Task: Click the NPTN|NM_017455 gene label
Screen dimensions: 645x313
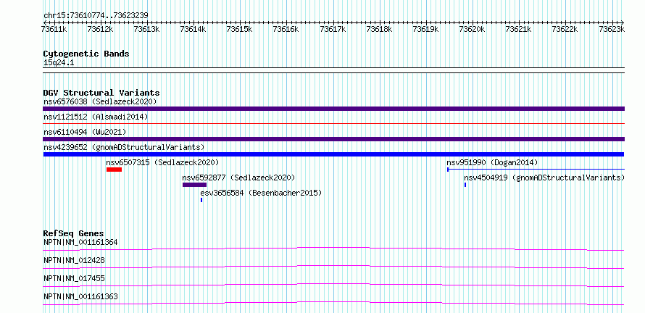Action: coord(74,278)
